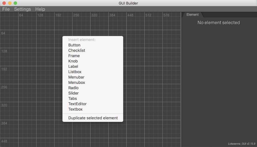
Task: Pick Label from the context menu
Action: click(93, 66)
